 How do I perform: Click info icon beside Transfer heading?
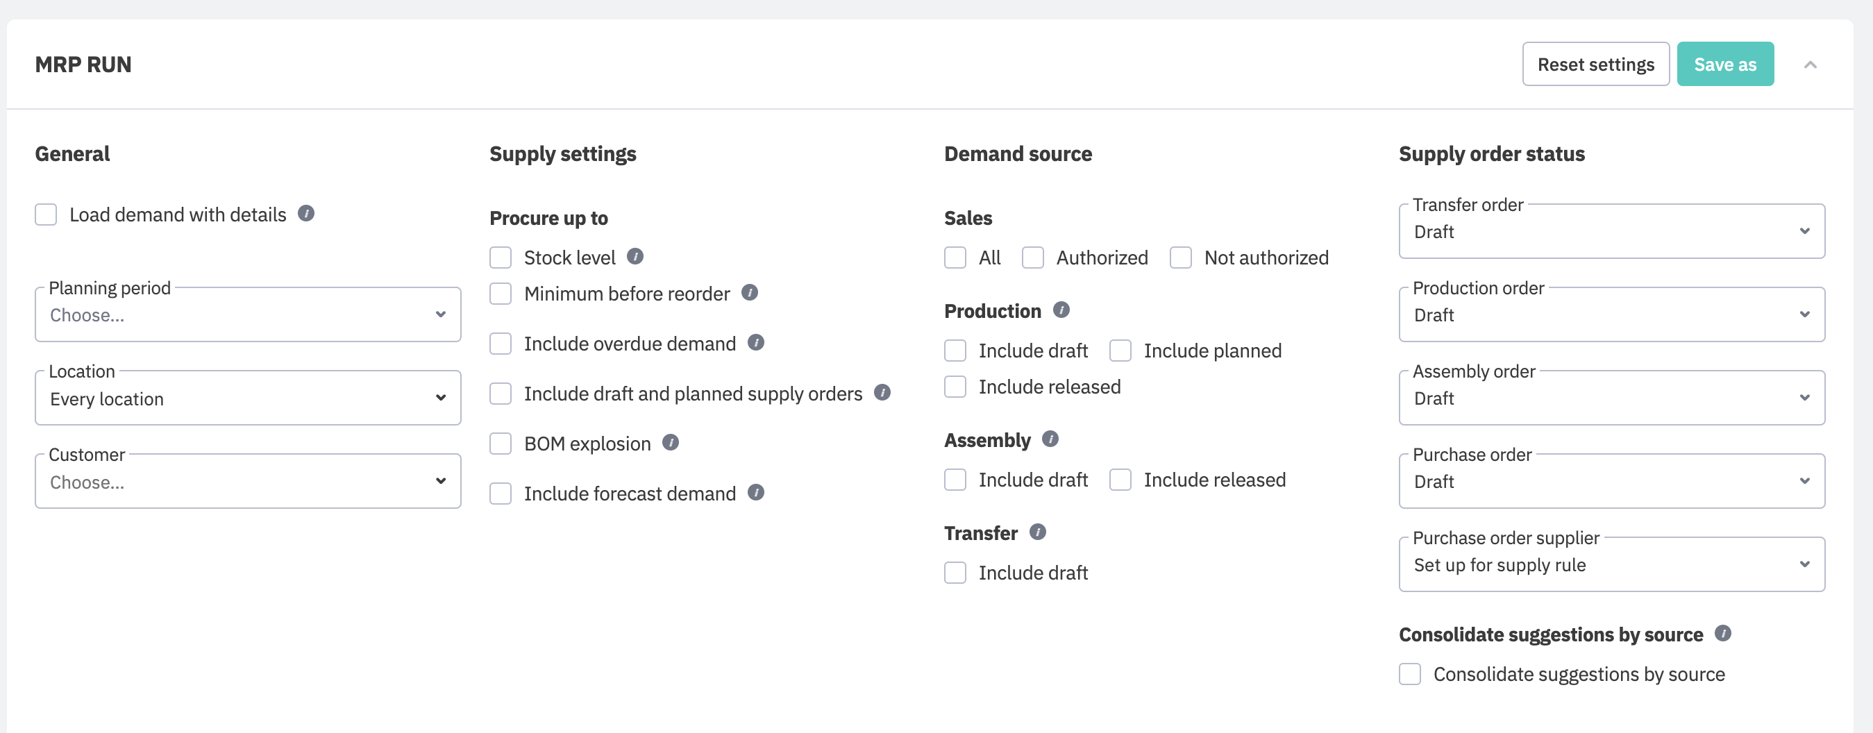[1038, 532]
